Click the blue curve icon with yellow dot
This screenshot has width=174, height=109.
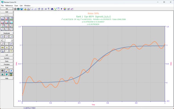pos(7,71)
